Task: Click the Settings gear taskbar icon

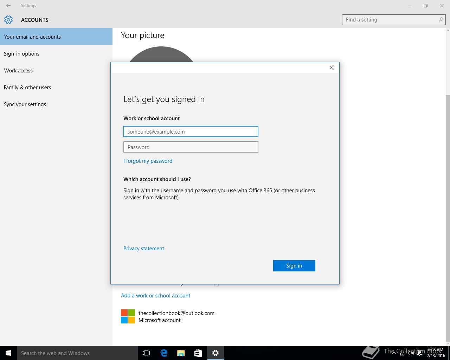Action: click(x=216, y=353)
